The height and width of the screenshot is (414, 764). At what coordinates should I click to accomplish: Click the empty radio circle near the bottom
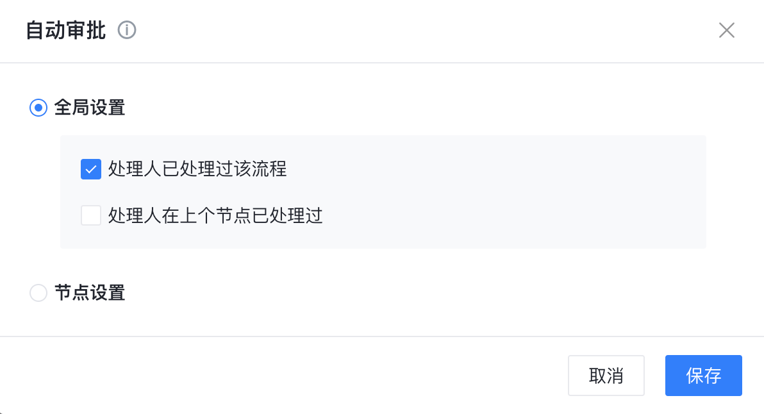click(38, 294)
